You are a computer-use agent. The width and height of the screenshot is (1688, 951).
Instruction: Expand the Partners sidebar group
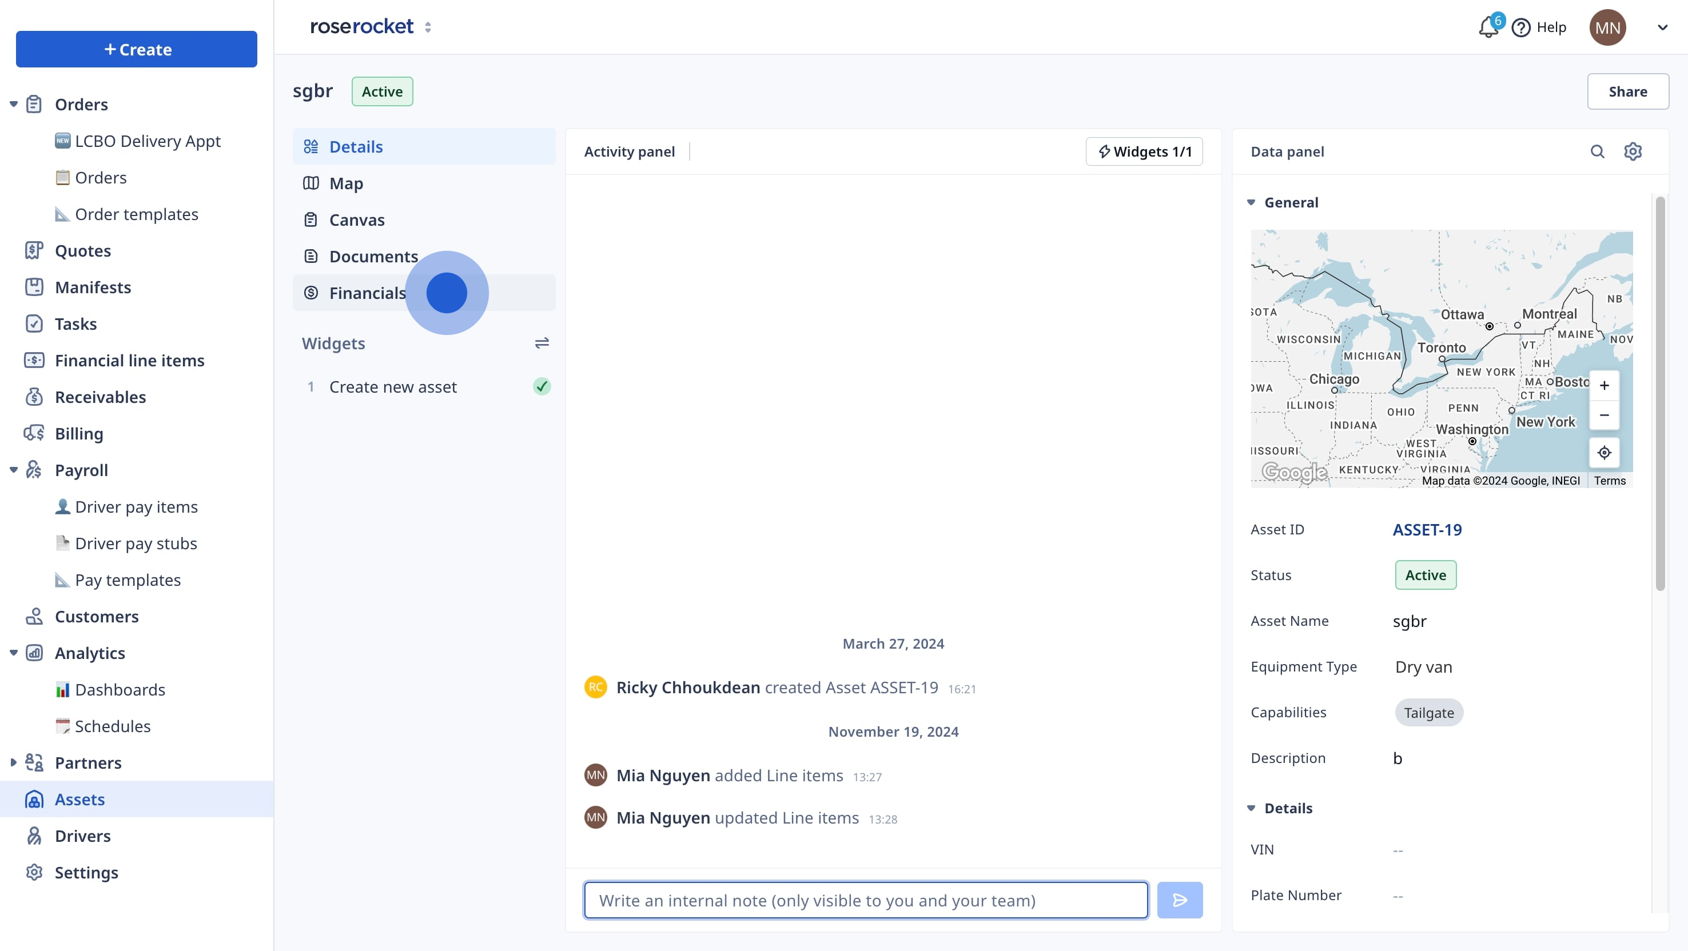(13, 762)
